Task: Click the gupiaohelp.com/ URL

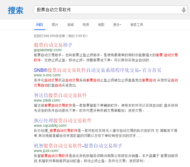Action: coord(48,50)
